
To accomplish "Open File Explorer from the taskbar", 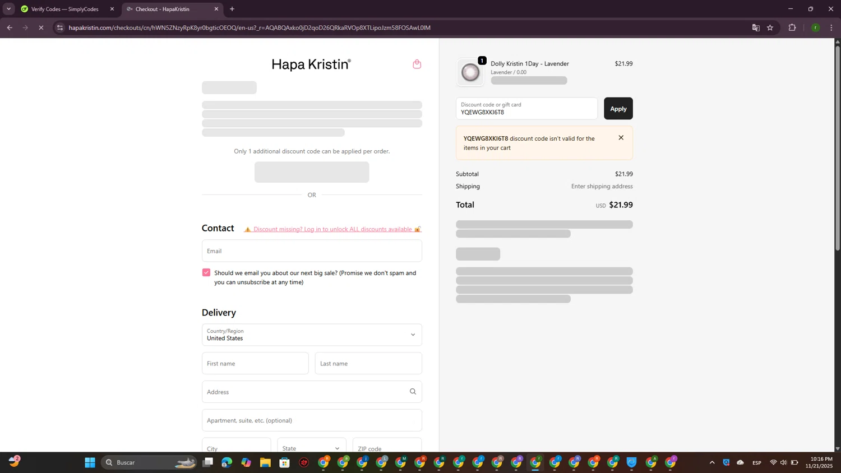I will 265,462.
